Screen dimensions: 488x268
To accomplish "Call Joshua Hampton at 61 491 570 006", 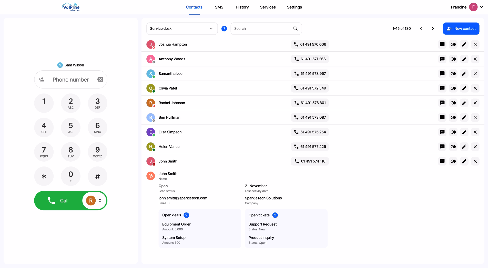I will click(x=310, y=44).
